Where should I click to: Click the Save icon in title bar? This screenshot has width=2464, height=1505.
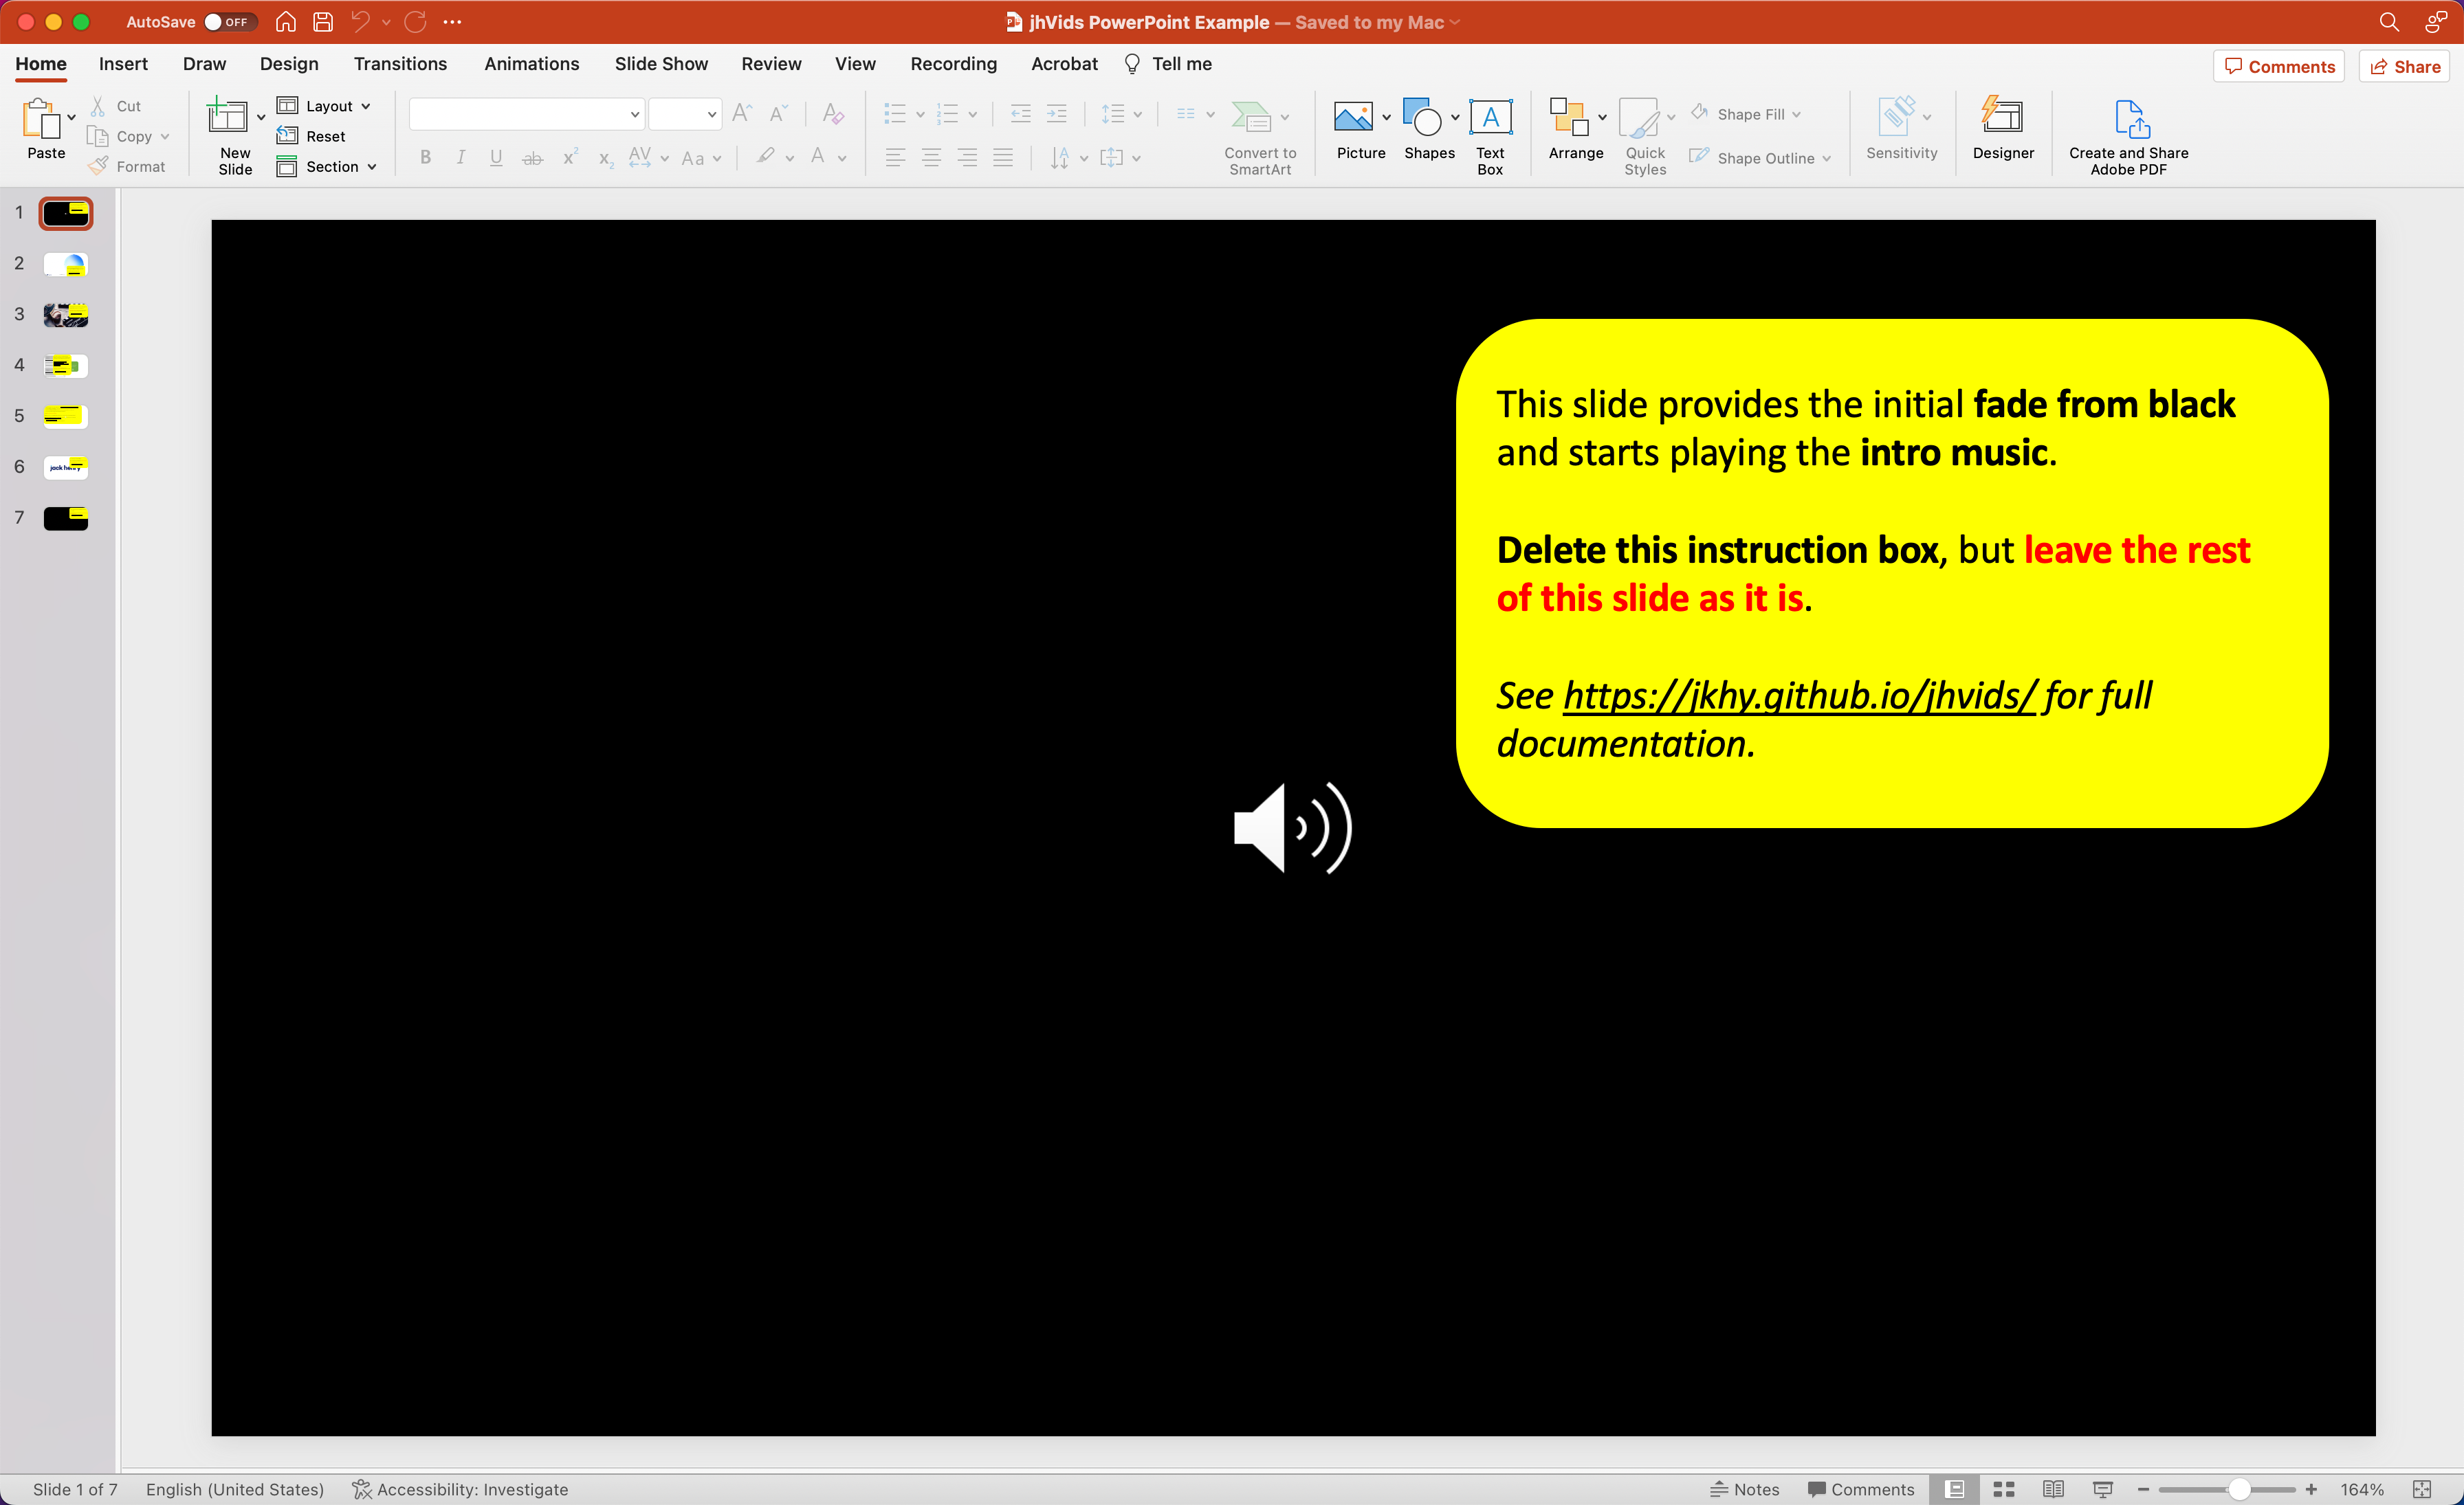pos(323,22)
